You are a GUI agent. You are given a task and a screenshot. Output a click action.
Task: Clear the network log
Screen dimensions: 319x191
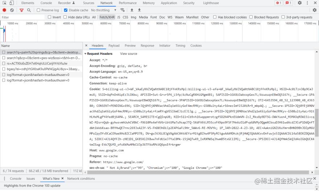pos(12,10)
